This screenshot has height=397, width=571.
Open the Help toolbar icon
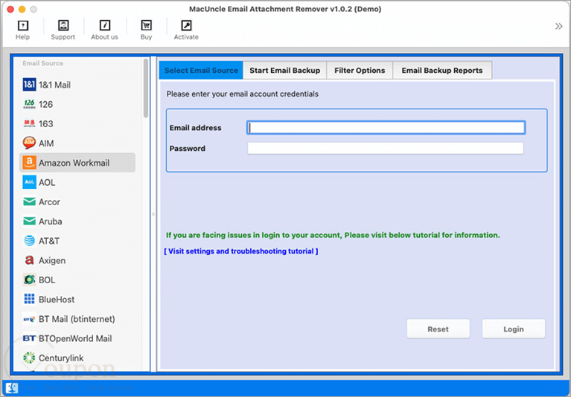click(22, 25)
